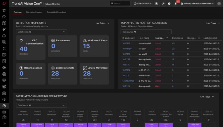
Task: Select the Major severity for desktop-adel
Action: [157, 86]
